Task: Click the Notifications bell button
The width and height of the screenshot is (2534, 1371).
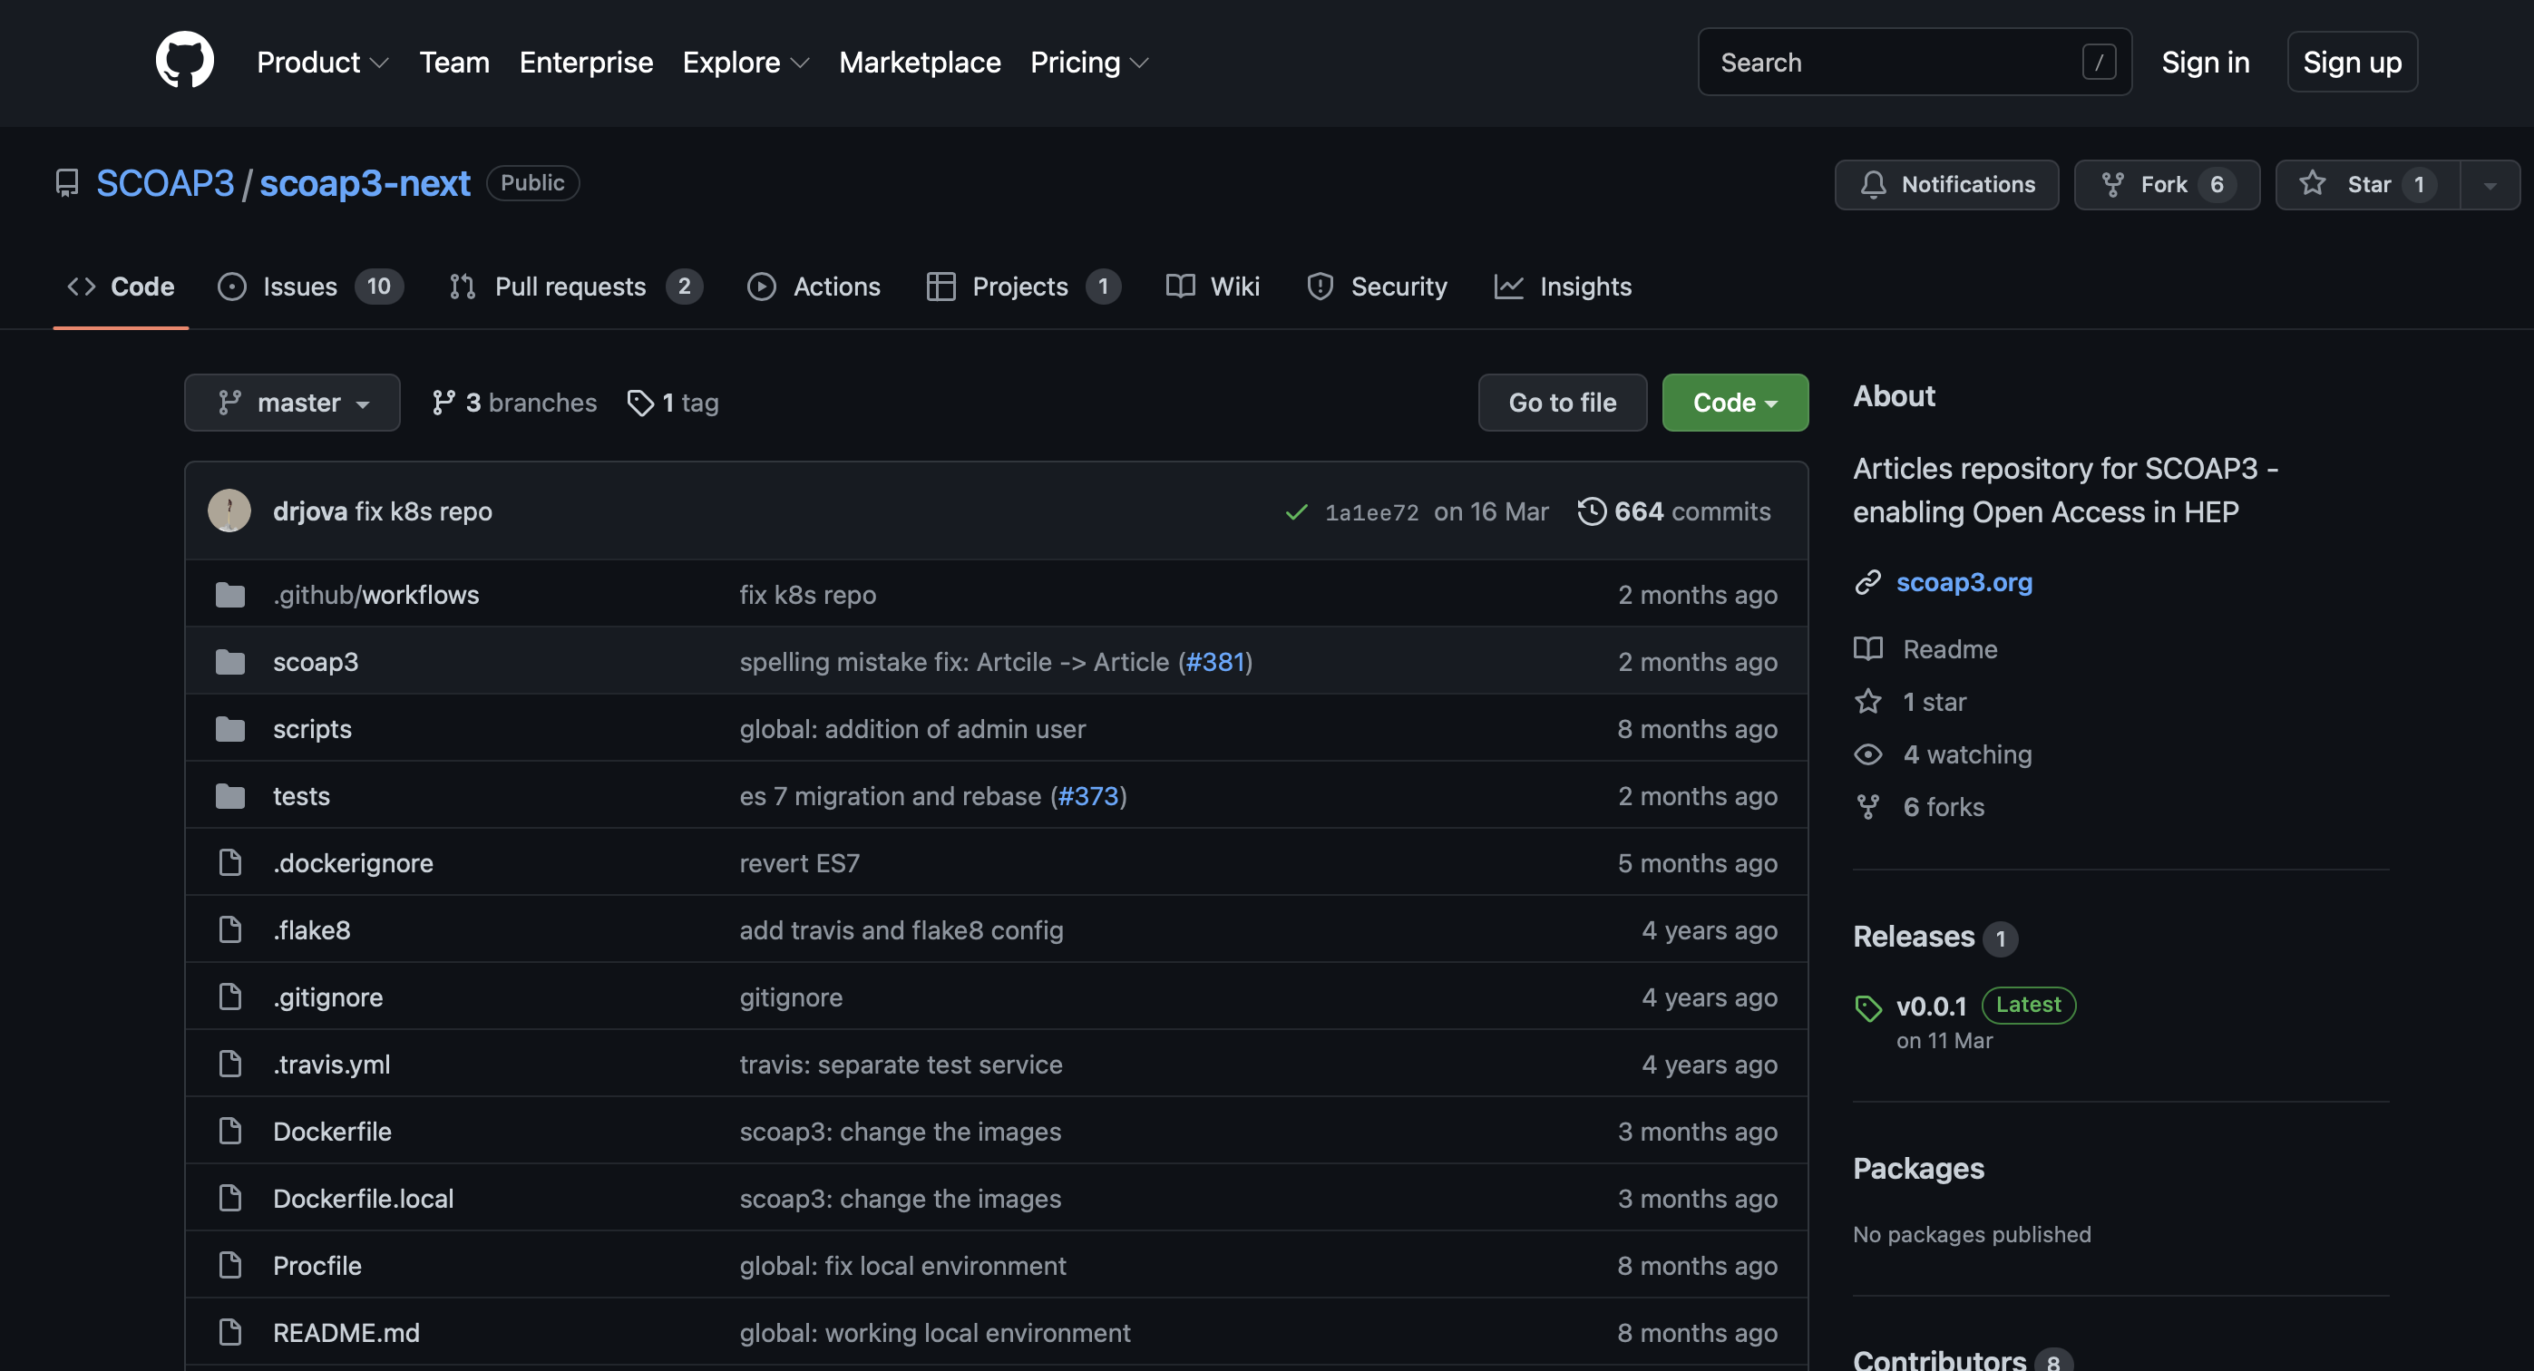Action: (x=1945, y=185)
